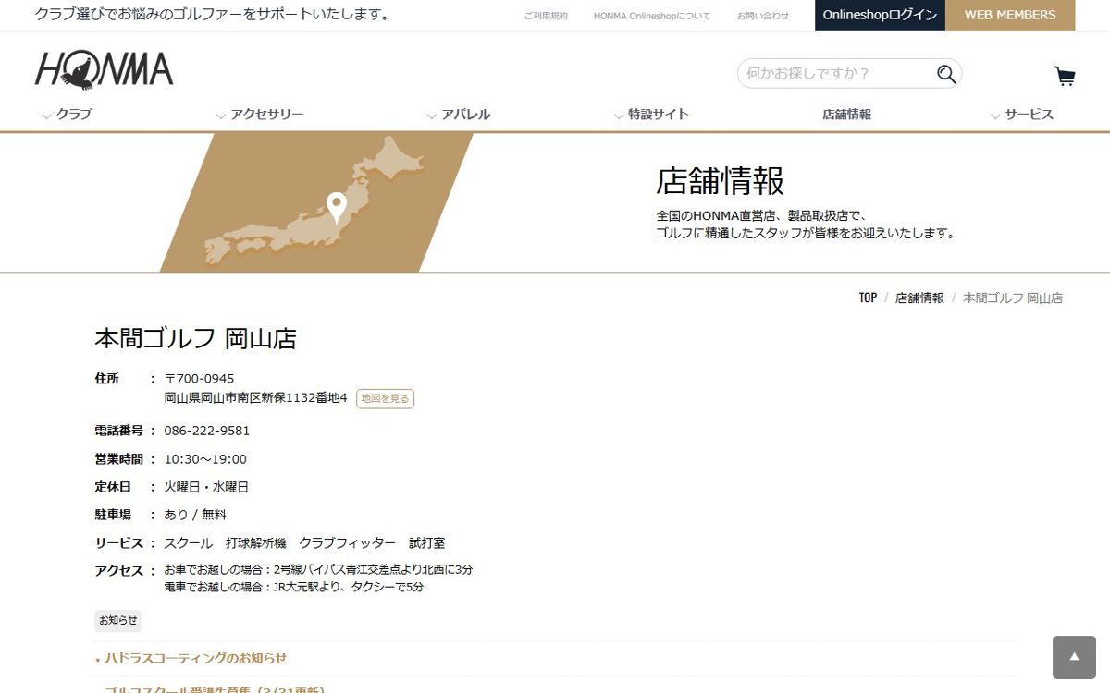Expand the サービス menu

pyautogui.click(x=1022, y=115)
